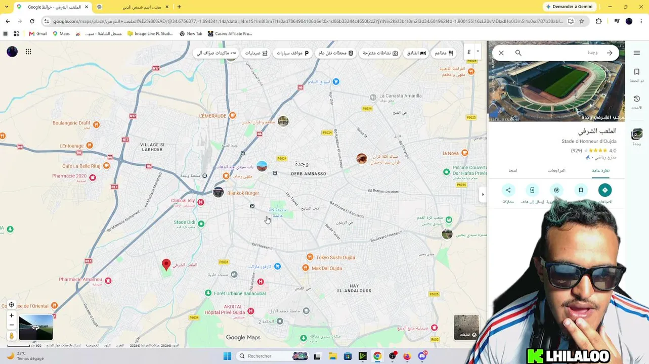Zoom in on the map
Image resolution: width=649 pixels, height=364 pixels.
pyautogui.click(x=12, y=315)
